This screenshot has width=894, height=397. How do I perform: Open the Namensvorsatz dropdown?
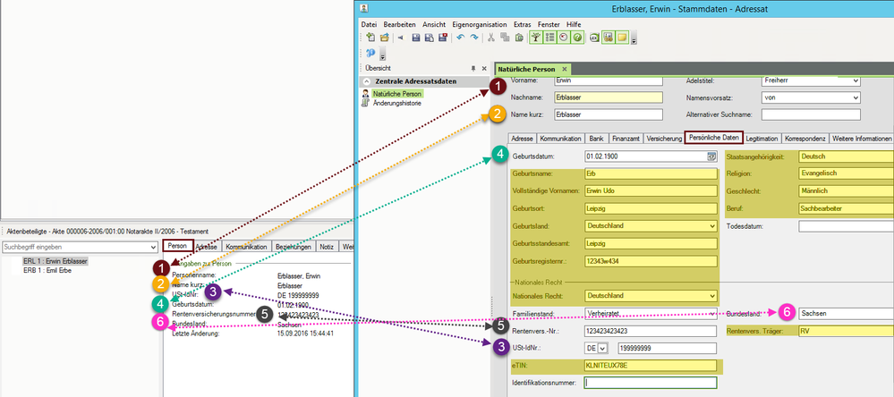855,97
